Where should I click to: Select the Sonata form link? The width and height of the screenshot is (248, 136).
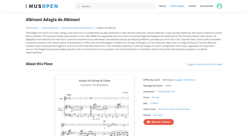156,98
